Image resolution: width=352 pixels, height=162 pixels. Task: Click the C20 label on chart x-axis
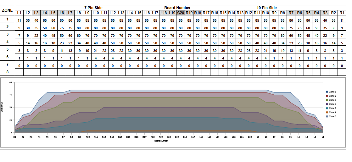(169, 137)
